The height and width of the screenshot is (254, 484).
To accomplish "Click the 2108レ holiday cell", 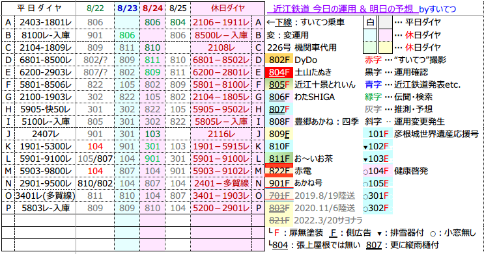I will pyautogui.click(x=221, y=47).
